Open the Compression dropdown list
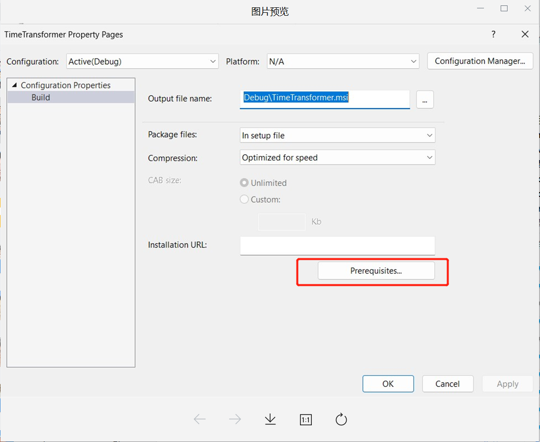 click(337, 158)
